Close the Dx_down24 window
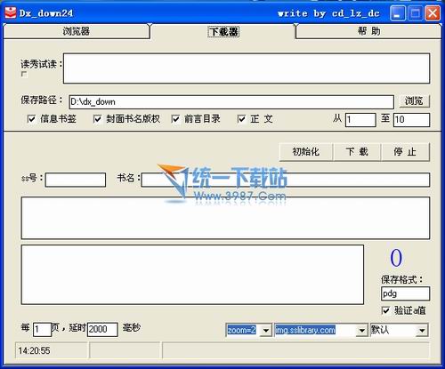This screenshot has width=445, height=369. point(433,13)
